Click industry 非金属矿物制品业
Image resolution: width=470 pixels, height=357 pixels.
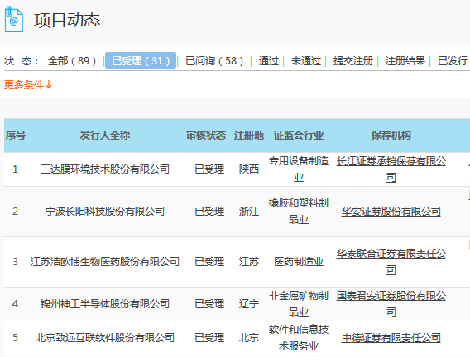pyautogui.click(x=299, y=304)
